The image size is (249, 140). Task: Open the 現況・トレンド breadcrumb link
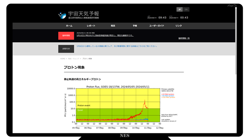tap(74, 59)
